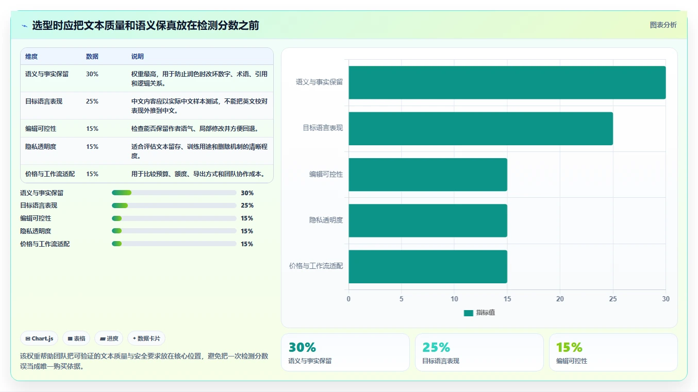Click the description starting 中文内容应以实际中文样本
This screenshot has width=698, height=392.
200,106
